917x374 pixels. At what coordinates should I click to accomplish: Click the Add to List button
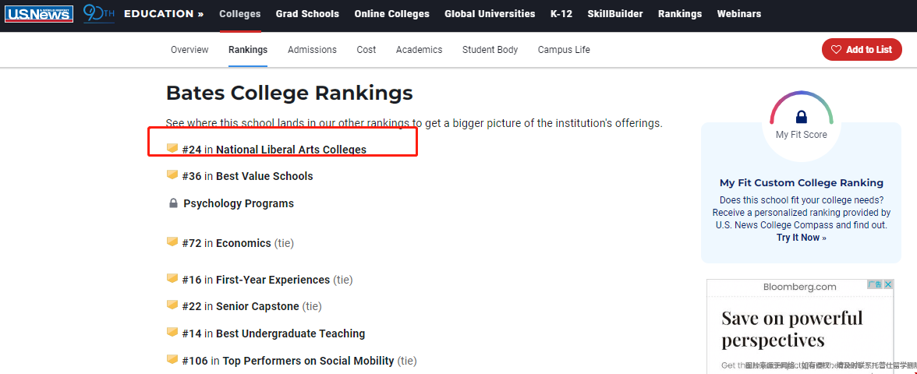[x=862, y=50]
